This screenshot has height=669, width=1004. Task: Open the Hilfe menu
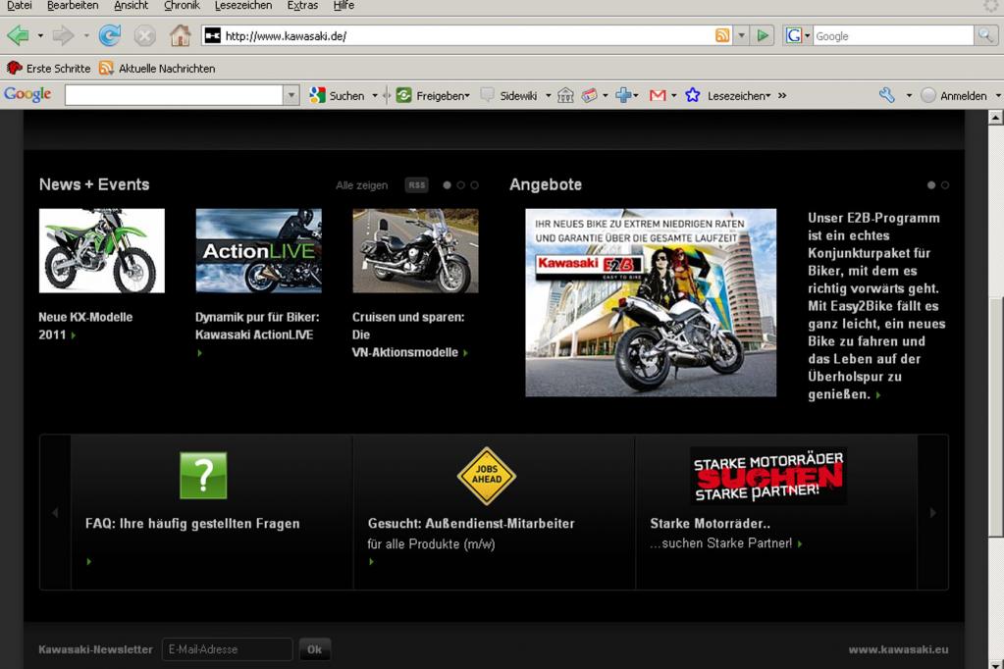click(x=343, y=6)
